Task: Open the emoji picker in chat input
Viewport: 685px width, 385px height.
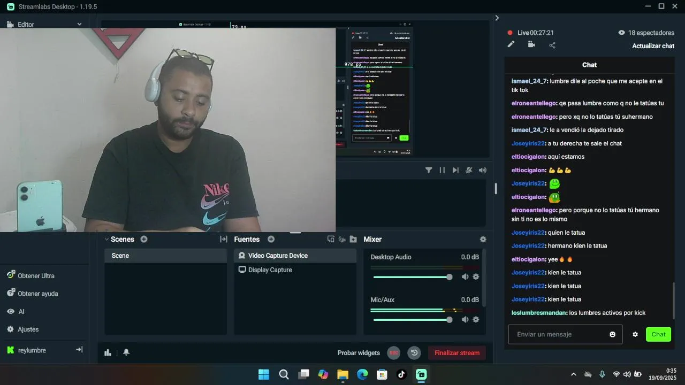Action: [612, 334]
